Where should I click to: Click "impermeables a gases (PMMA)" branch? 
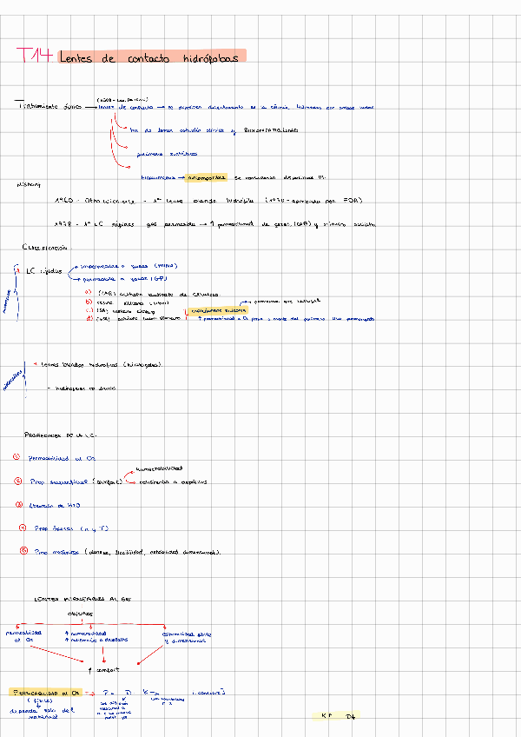(x=130, y=265)
